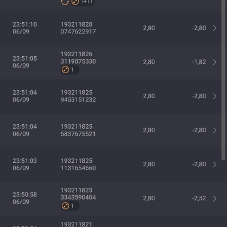Expand the row with result -1,82
The width and height of the screenshot is (227, 227).
tap(215, 62)
